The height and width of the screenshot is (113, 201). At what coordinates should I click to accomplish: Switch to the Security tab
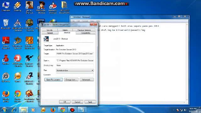pos(50,30)
